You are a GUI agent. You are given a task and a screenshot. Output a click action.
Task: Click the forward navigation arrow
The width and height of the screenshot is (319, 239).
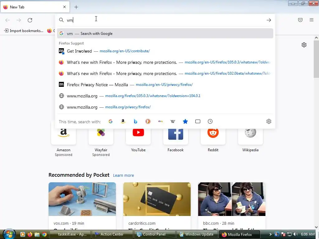pos(19,20)
